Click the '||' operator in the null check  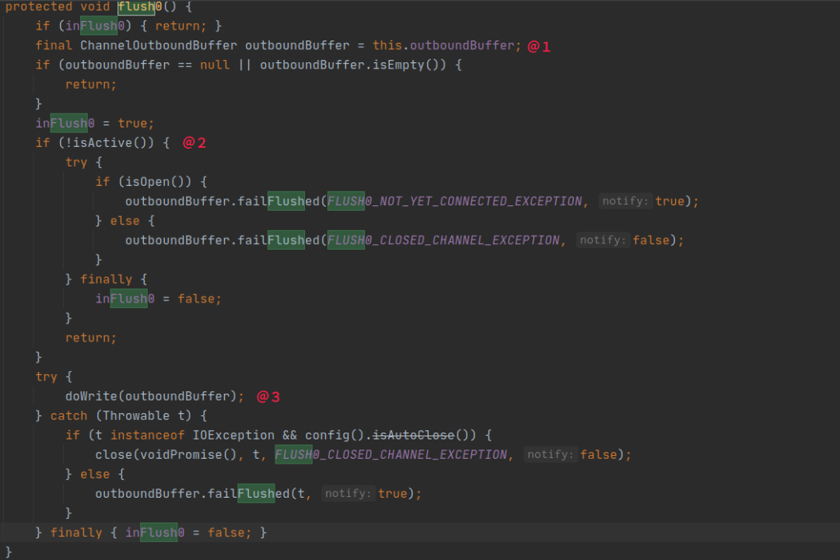pyautogui.click(x=245, y=65)
